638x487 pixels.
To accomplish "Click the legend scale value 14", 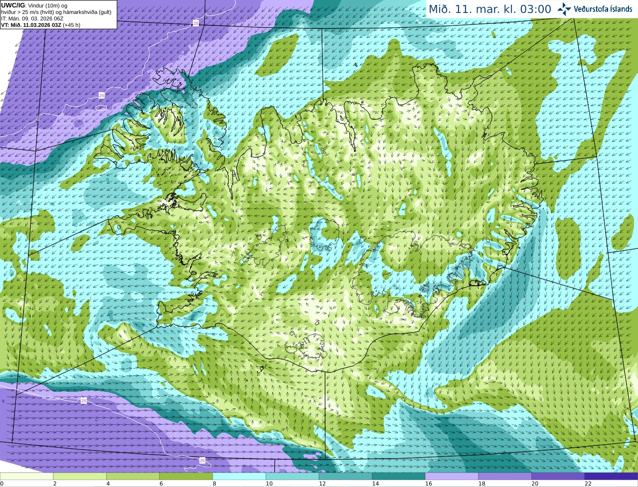I will [x=375, y=484].
